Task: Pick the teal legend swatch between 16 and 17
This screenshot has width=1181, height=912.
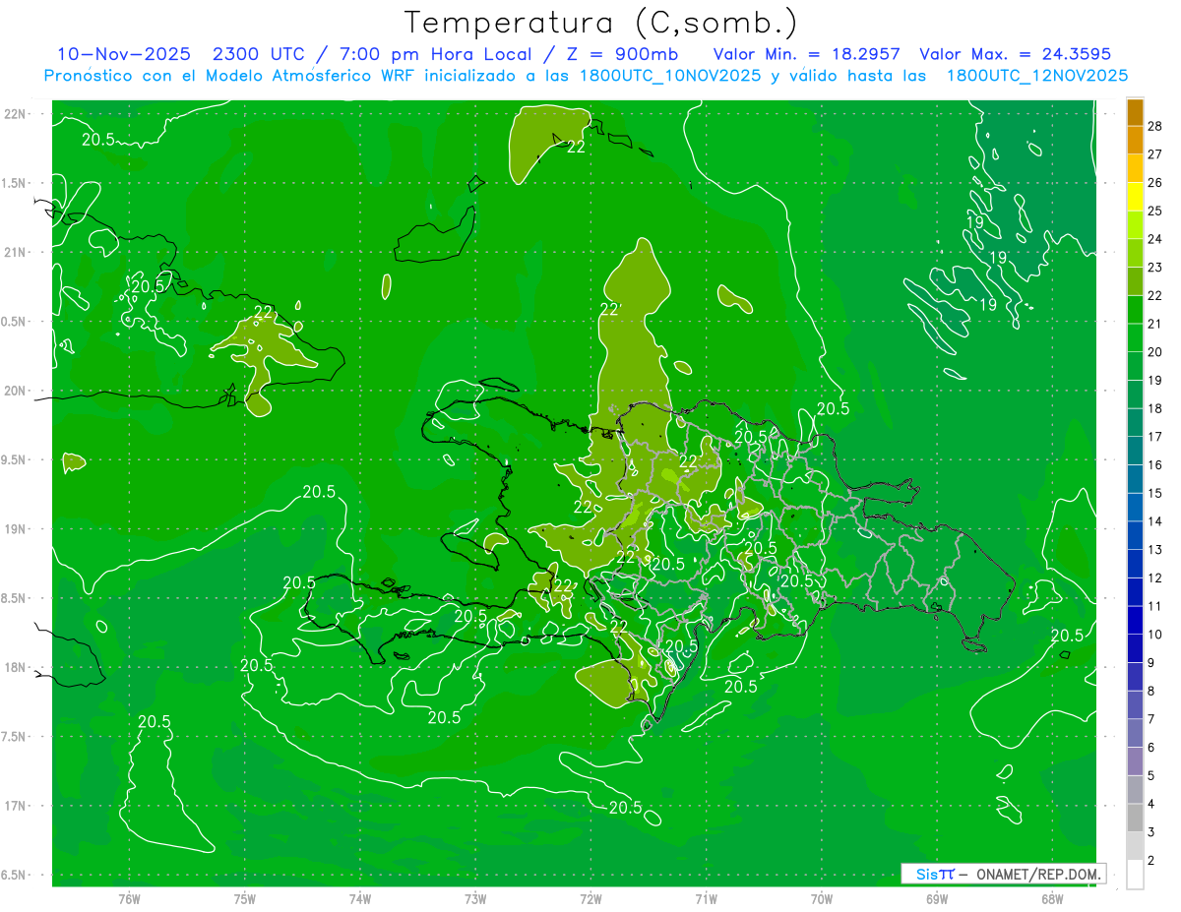Action: (x=1135, y=451)
